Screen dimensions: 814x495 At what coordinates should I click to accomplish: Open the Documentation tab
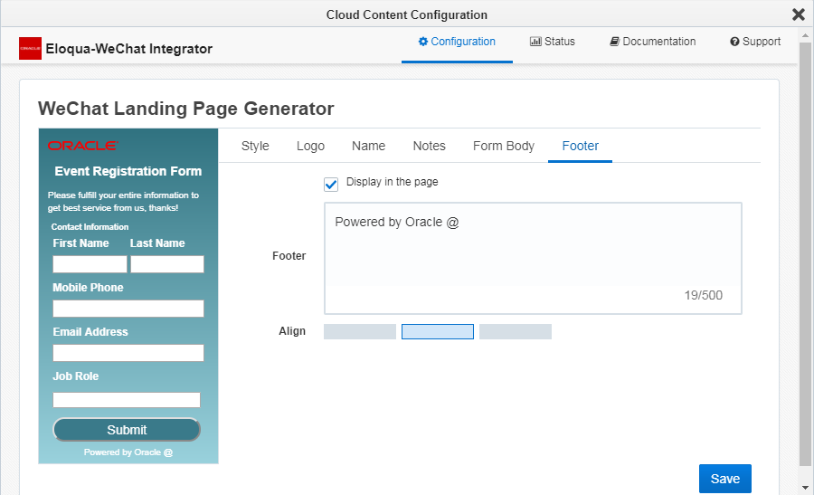tap(652, 42)
